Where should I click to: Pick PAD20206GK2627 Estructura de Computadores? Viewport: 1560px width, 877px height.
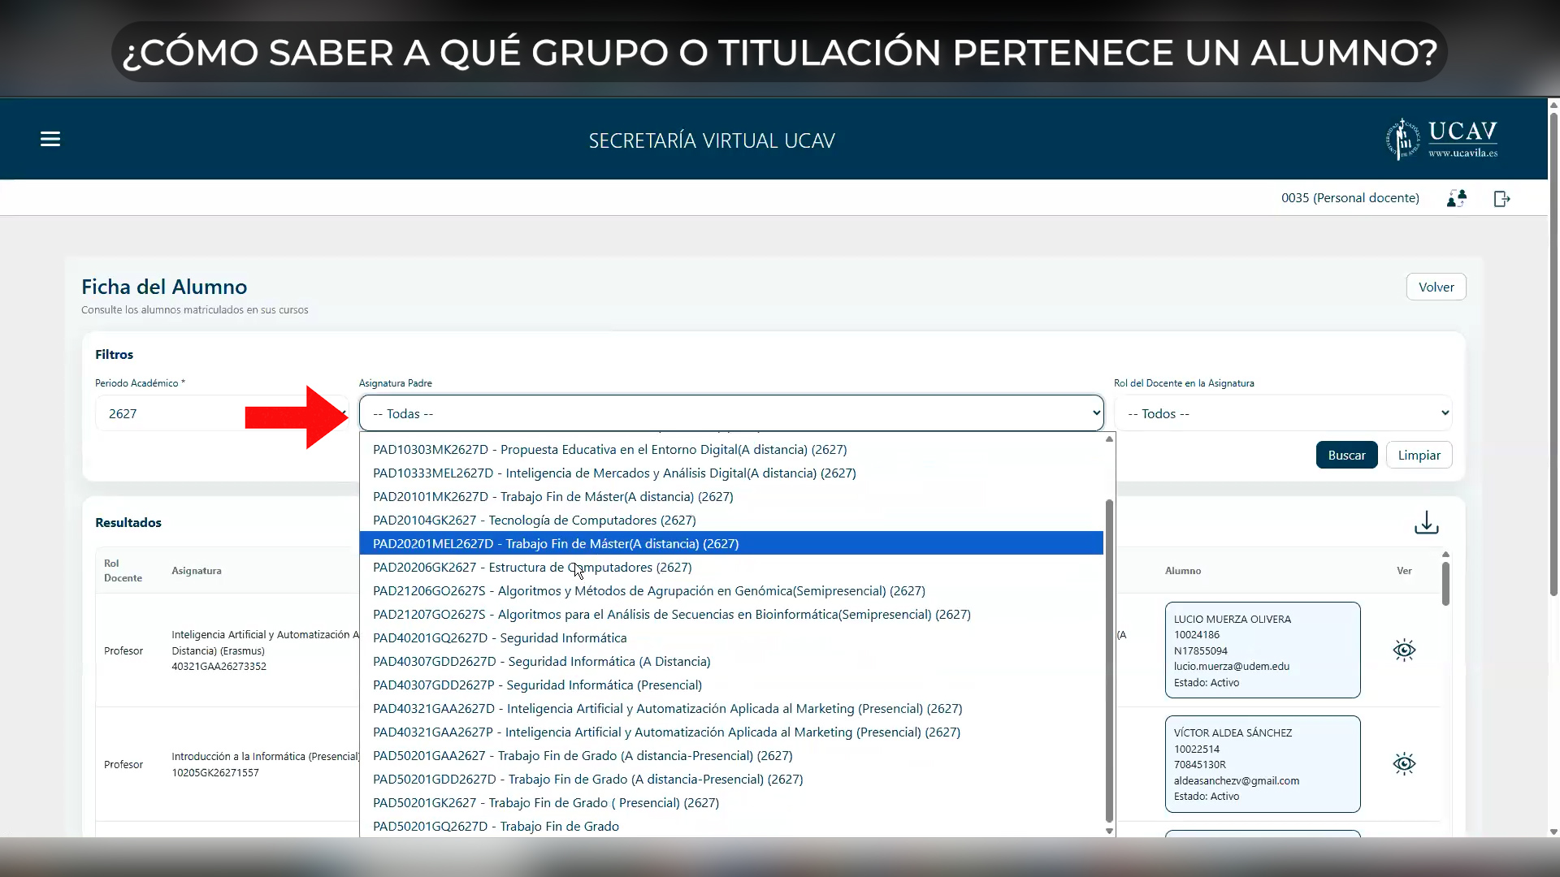pyautogui.click(x=731, y=567)
